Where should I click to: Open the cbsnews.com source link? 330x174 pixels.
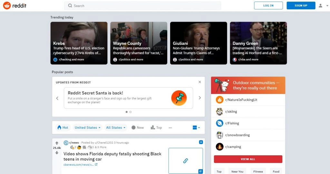click(80, 165)
